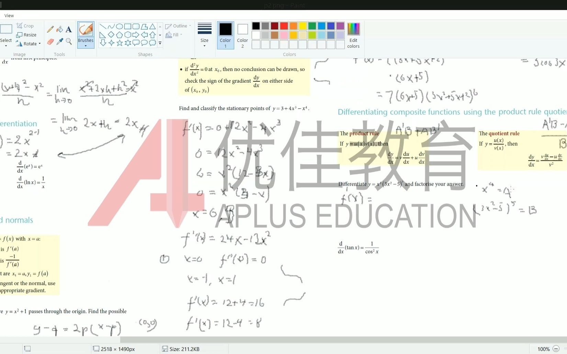Click the Size: 211.2KB status text

[184, 349]
